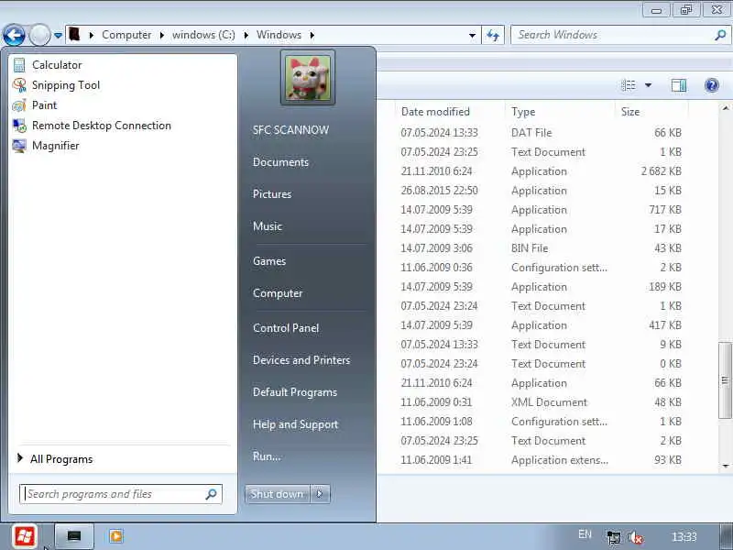The width and height of the screenshot is (733, 550).
Task: Click the taskbar clock showing 13:33
Action: (x=684, y=536)
